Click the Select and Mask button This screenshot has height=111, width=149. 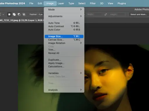[x=139, y=14]
